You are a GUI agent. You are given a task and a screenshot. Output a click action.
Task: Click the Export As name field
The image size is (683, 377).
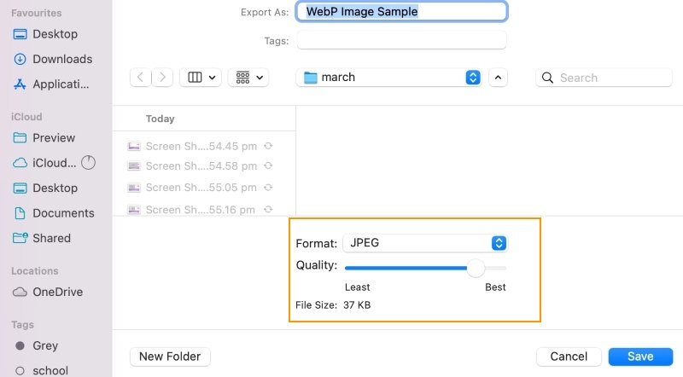[x=401, y=12]
